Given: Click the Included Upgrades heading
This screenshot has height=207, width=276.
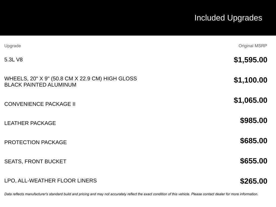Looking at the screenshot, I should pyautogui.click(x=228, y=18).
